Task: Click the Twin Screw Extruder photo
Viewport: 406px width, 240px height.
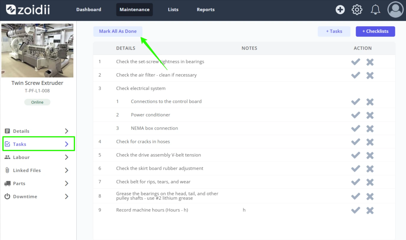Action: [37, 51]
